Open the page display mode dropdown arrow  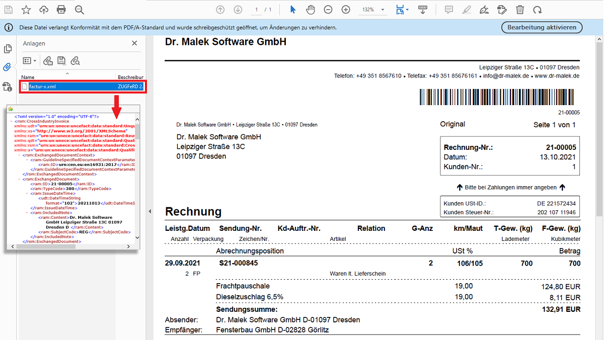tap(407, 10)
